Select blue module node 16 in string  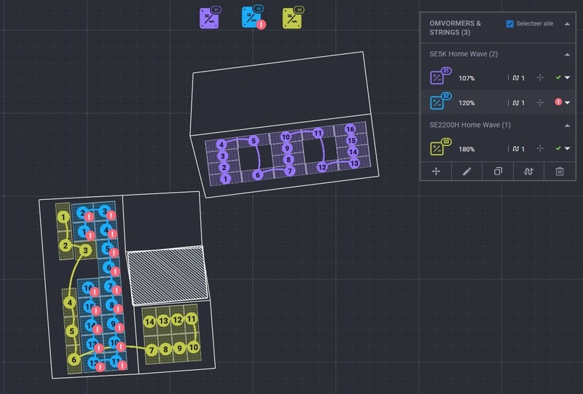click(x=87, y=288)
